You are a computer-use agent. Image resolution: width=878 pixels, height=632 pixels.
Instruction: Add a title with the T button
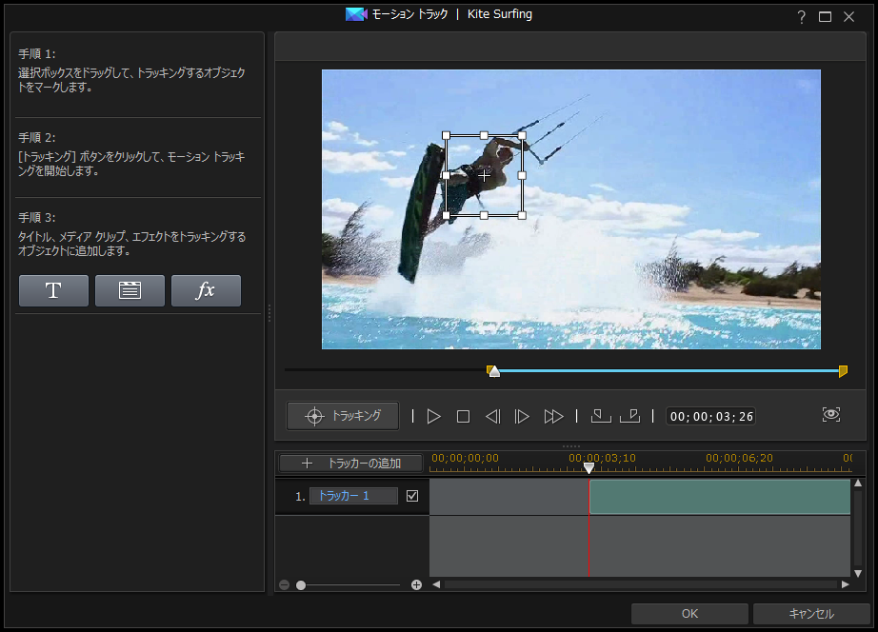tap(53, 291)
